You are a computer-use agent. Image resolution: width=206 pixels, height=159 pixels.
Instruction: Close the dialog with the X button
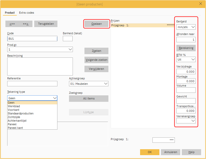point(201,4)
